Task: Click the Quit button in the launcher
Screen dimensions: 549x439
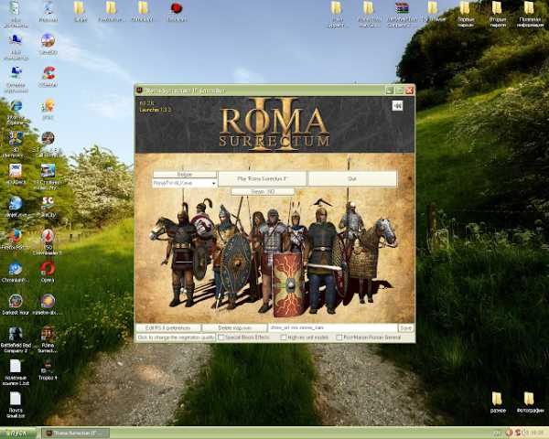Action: [x=352, y=178]
